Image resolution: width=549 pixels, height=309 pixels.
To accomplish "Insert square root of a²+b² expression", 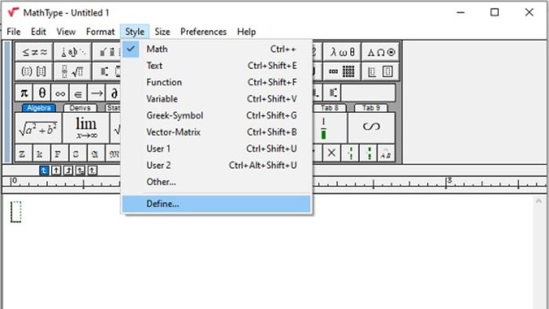I will 38,128.
